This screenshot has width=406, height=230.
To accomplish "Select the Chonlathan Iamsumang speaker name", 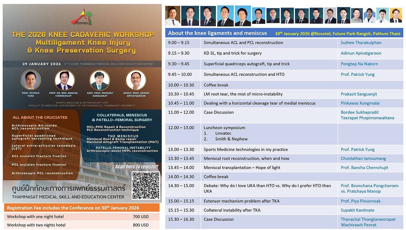I will 363,158.
